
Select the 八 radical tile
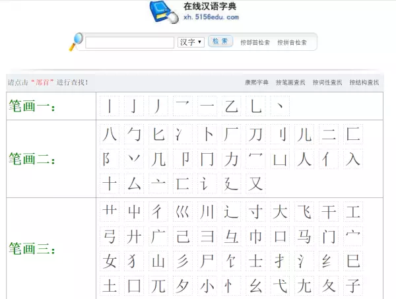110,135
